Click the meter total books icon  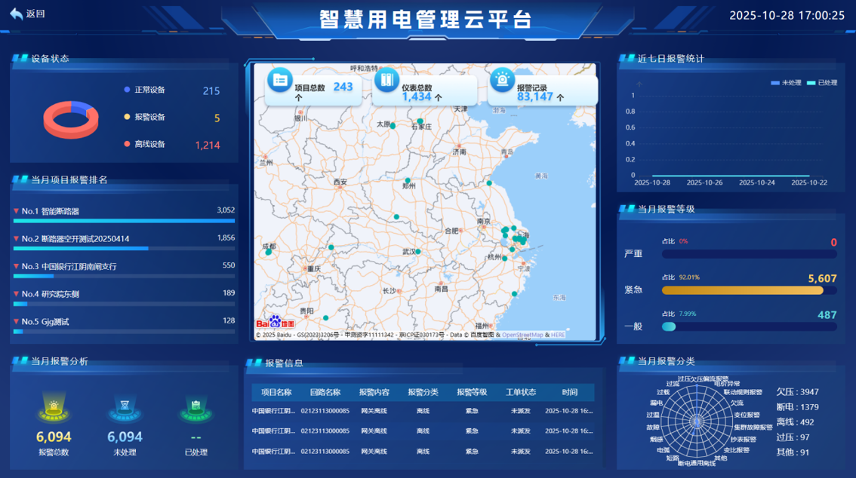coord(387,80)
